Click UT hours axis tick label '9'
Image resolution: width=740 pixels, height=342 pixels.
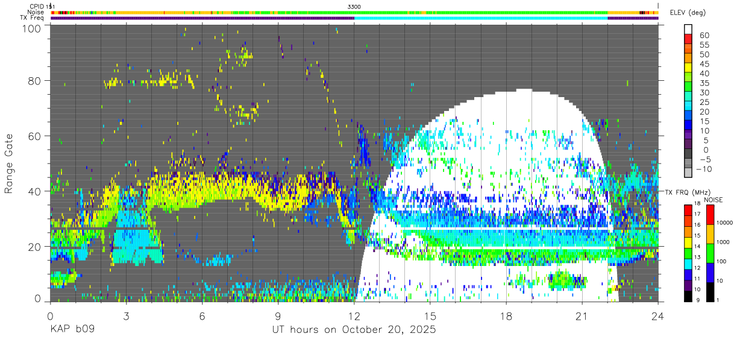click(278, 315)
